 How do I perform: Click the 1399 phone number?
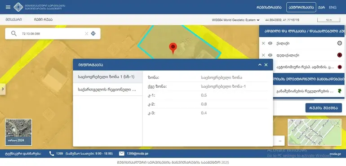click(x=59, y=153)
